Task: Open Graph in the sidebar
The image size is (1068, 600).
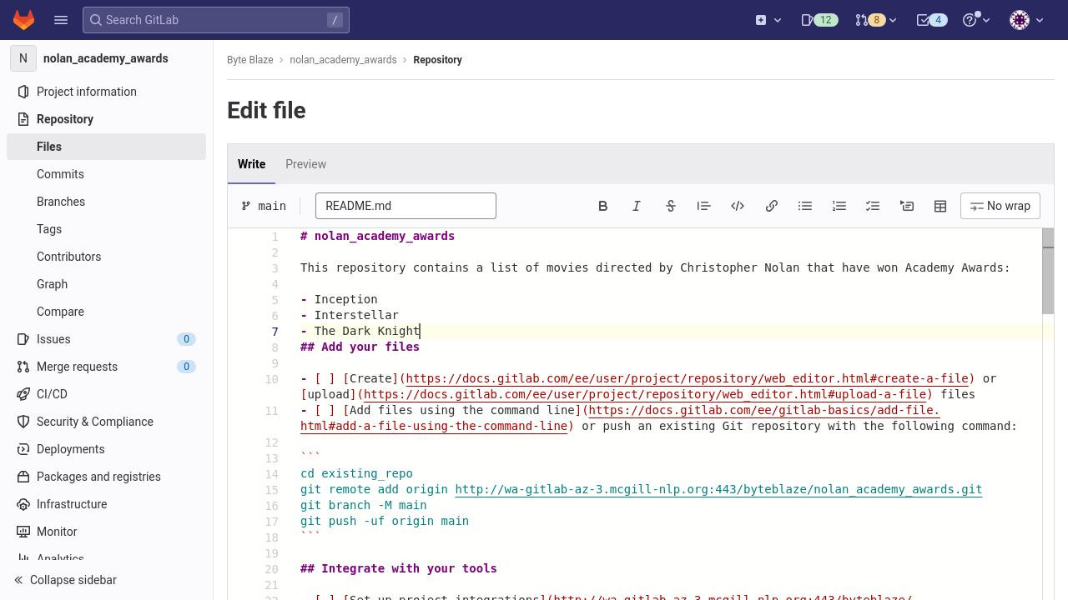Action: point(106,284)
